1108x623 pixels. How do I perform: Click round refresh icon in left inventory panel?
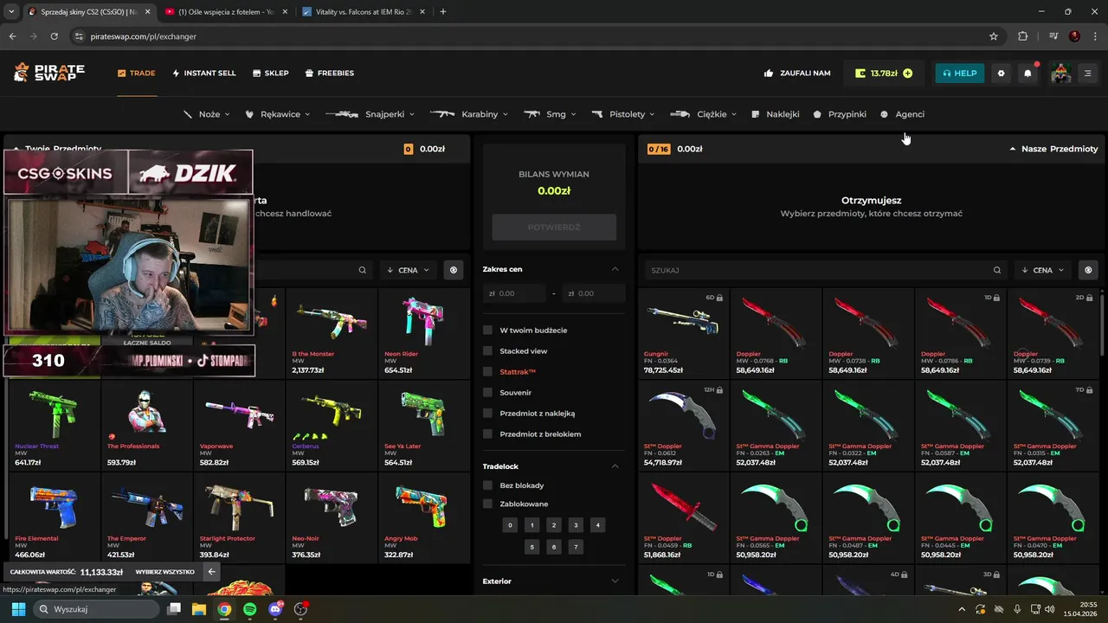click(453, 270)
